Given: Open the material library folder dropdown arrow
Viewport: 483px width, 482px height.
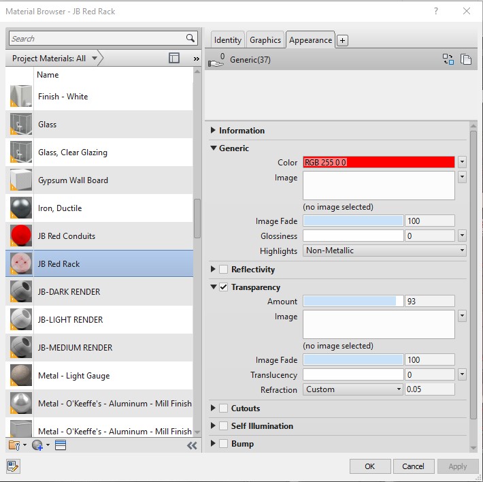Looking at the screenshot, I should [24, 445].
